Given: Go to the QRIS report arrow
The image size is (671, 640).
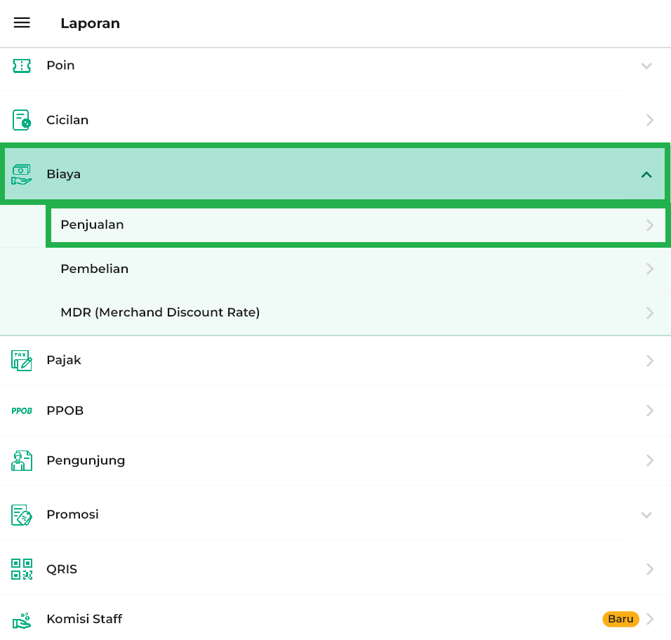Looking at the screenshot, I should pyautogui.click(x=650, y=569).
